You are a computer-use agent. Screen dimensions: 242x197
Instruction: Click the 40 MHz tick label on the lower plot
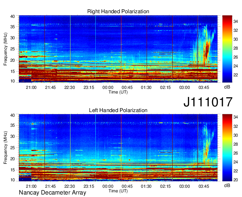click(12, 115)
